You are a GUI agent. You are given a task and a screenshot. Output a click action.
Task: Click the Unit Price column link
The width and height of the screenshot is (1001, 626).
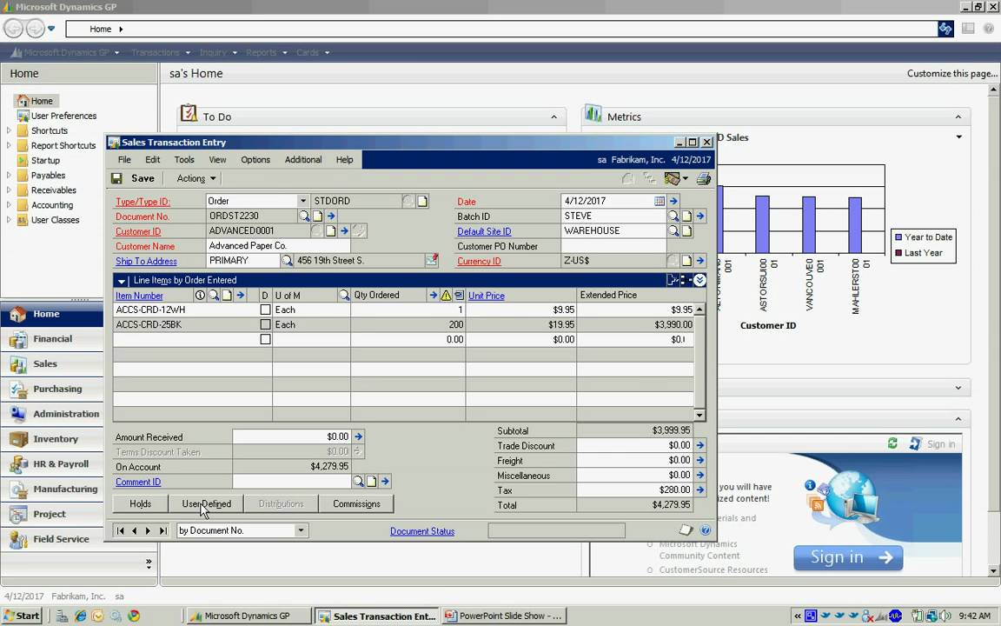pyautogui.click(x=487, y=296)
